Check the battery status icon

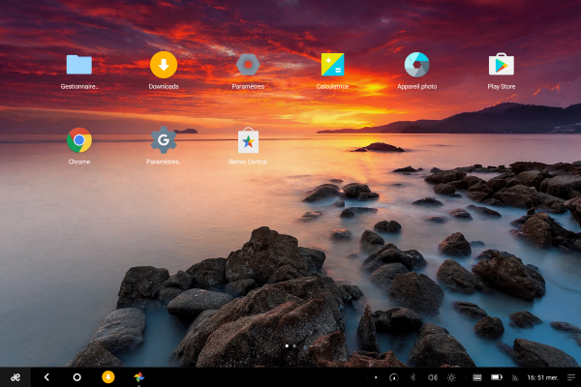tap(497, 377)
